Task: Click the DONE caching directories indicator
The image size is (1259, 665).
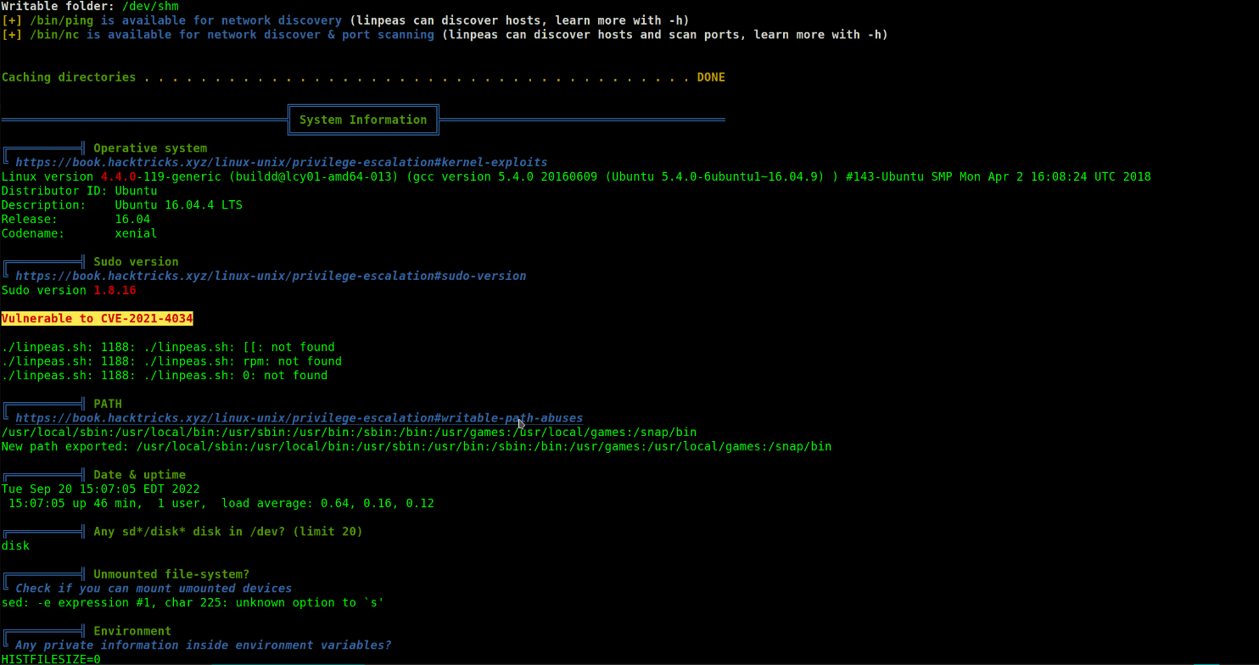Action: 710,76
